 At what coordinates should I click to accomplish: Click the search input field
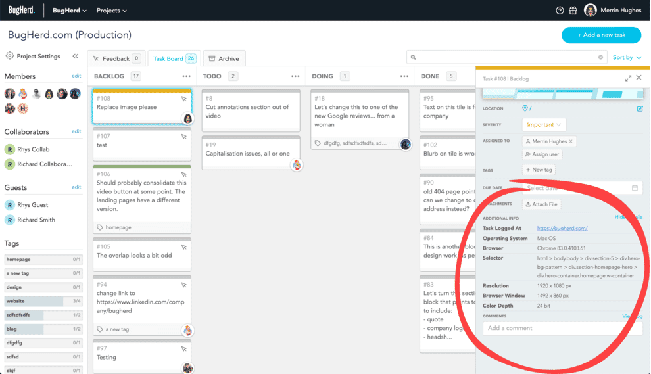pos(506,57)
